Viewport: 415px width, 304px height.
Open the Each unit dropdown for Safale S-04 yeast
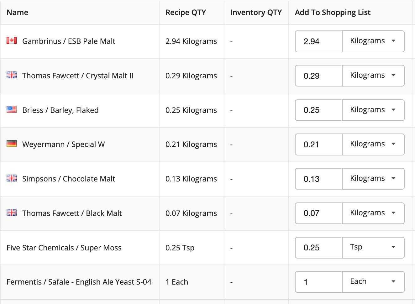click(373, 282)
